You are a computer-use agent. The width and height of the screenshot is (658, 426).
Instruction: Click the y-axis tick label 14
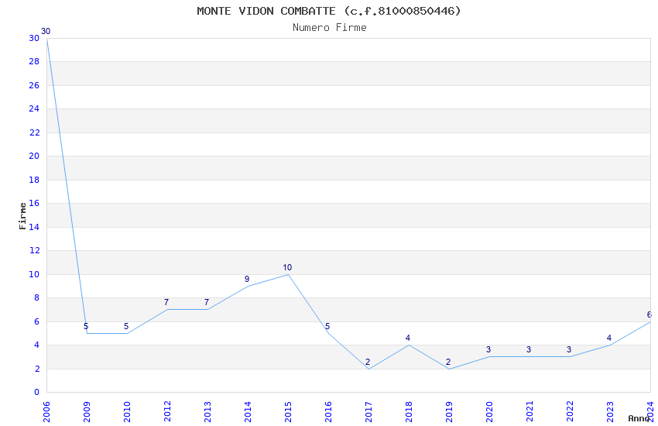[x=34, y=227]
